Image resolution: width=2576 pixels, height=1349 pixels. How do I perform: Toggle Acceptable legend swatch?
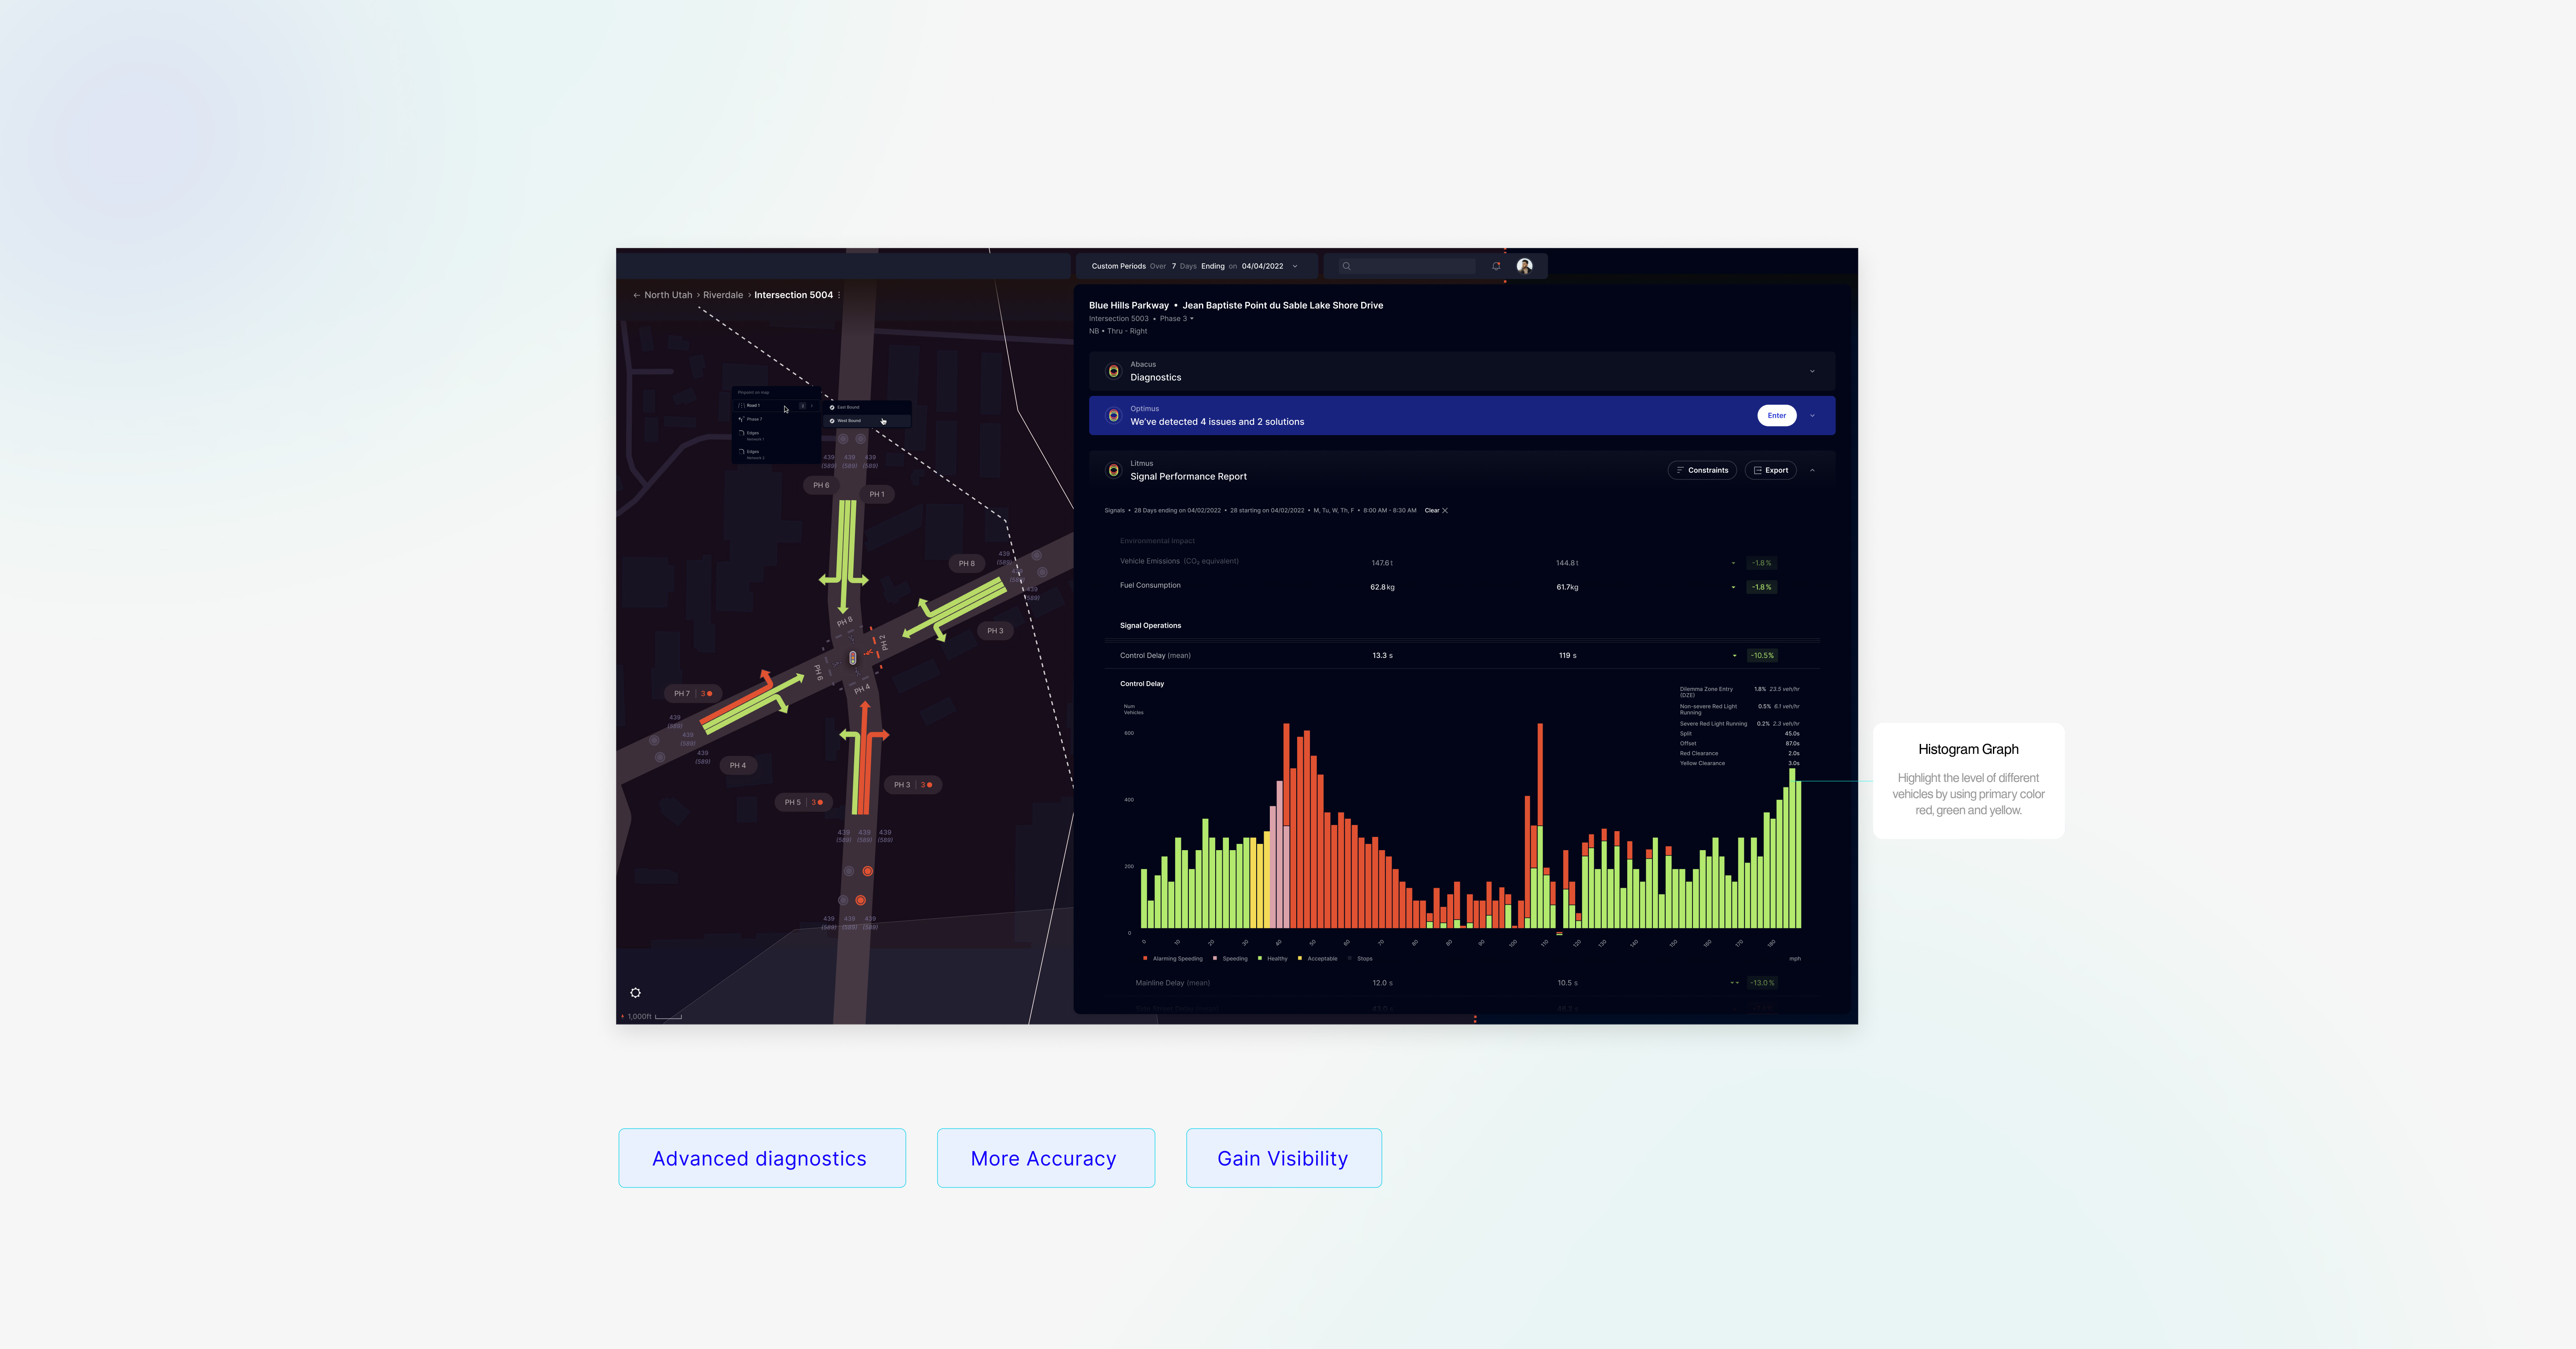1300,958
